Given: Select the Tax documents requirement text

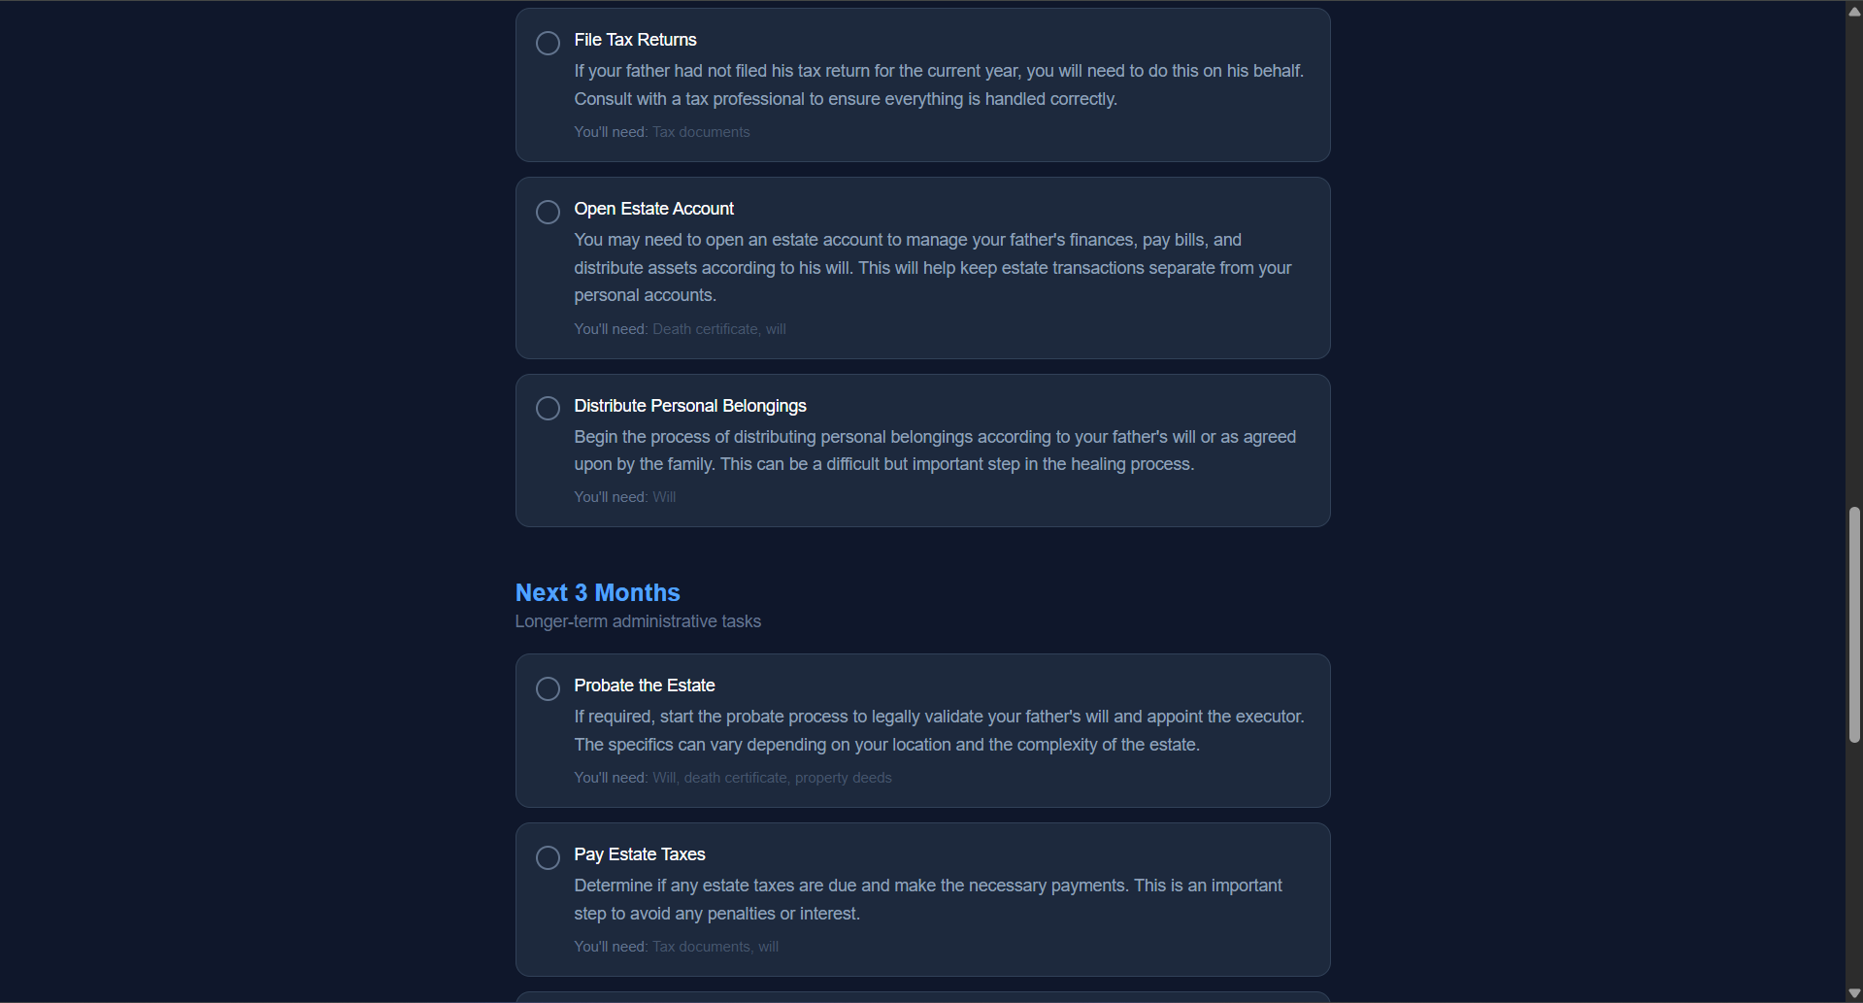Looking at the screenshot, I should [701, 132].
